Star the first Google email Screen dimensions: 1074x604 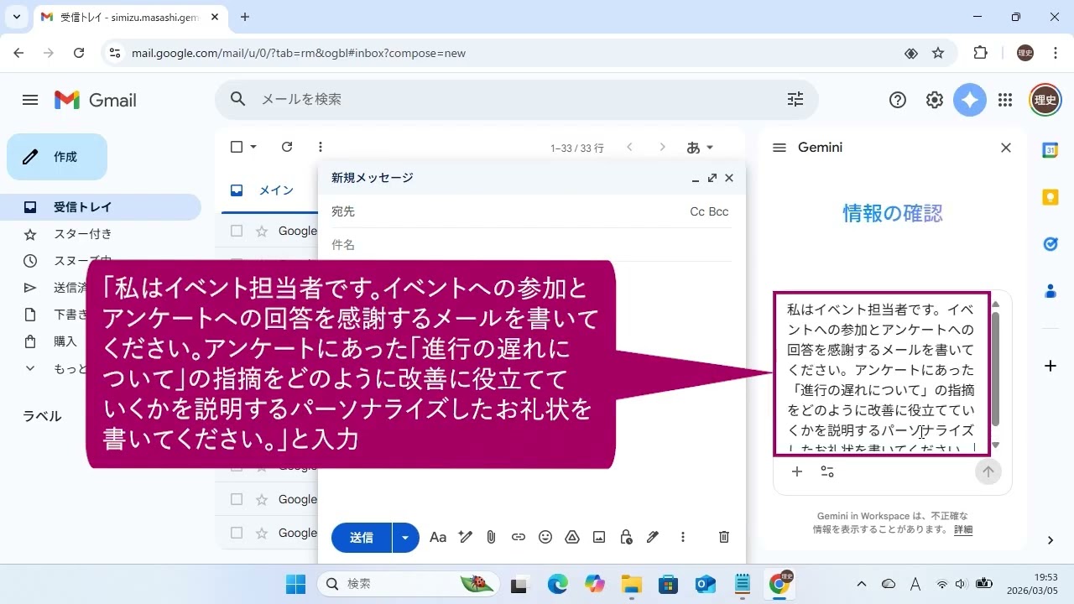click(x=262, y=231)
